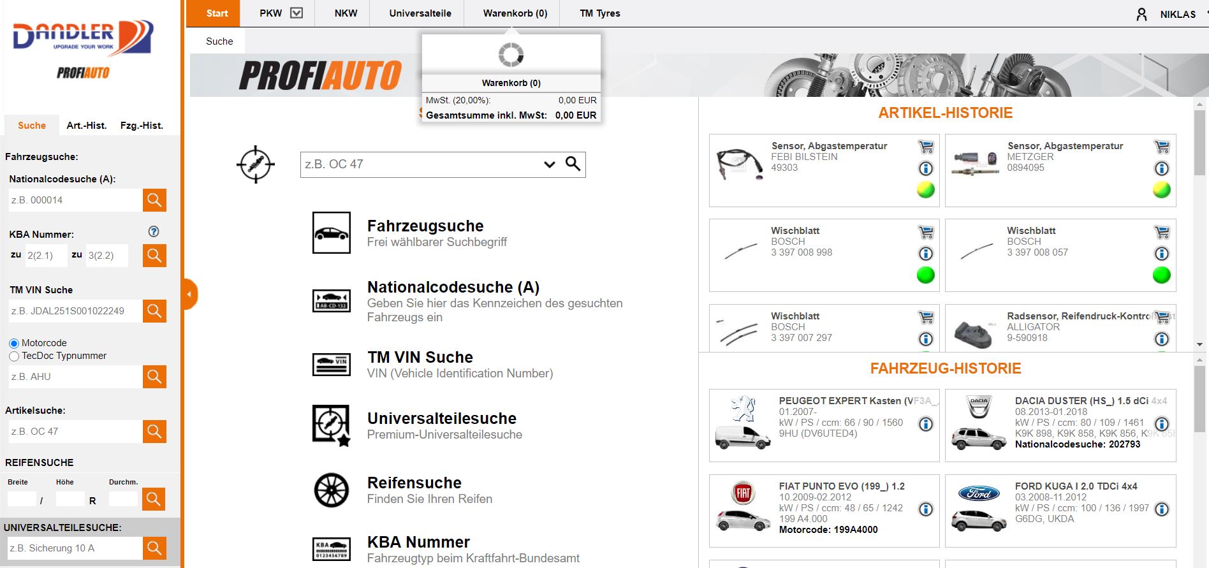Open the NKW menu tab
The width and height of the screenshot is (1209, 568).
pos(346,13)
